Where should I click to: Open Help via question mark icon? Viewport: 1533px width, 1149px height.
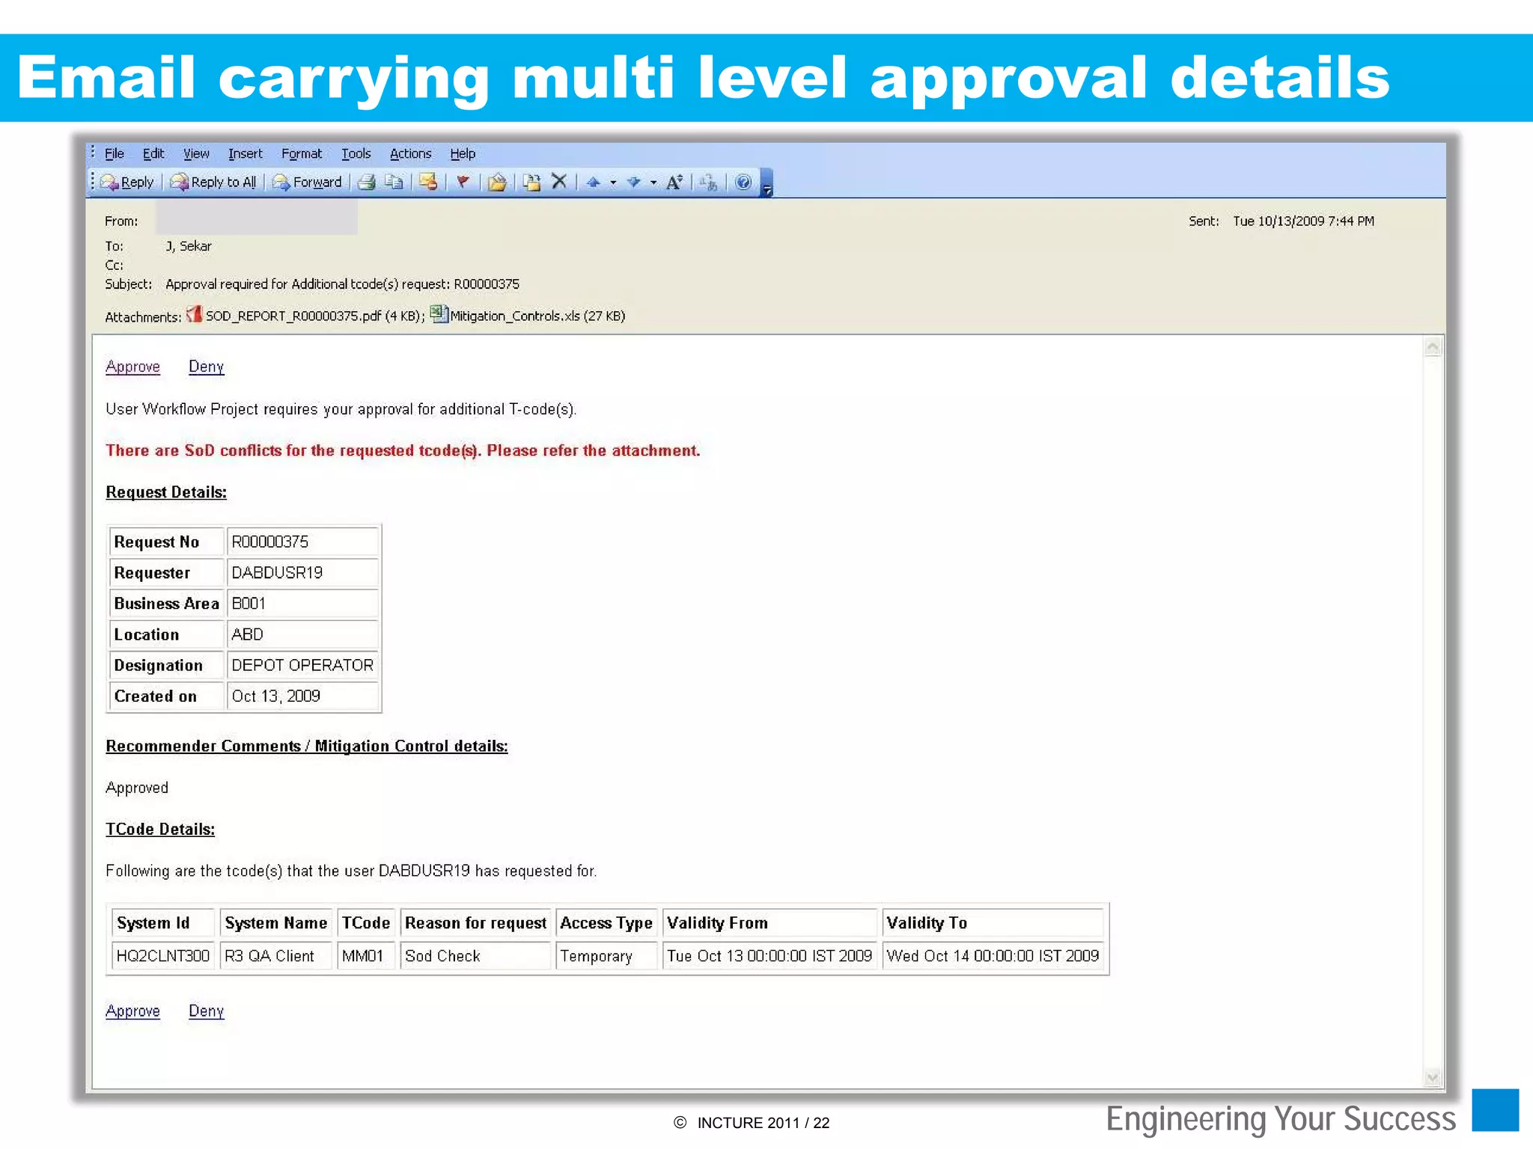[x=743, y=182]
